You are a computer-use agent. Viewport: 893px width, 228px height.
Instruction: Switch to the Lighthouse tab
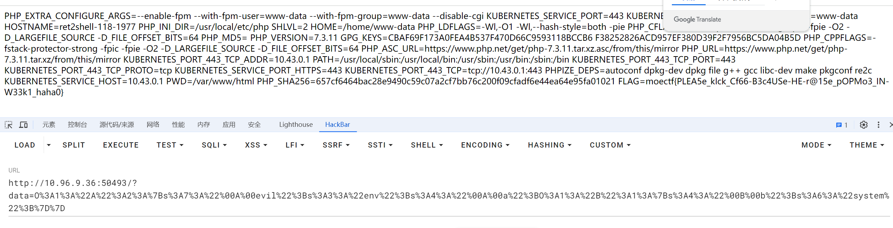coord(296,125)
